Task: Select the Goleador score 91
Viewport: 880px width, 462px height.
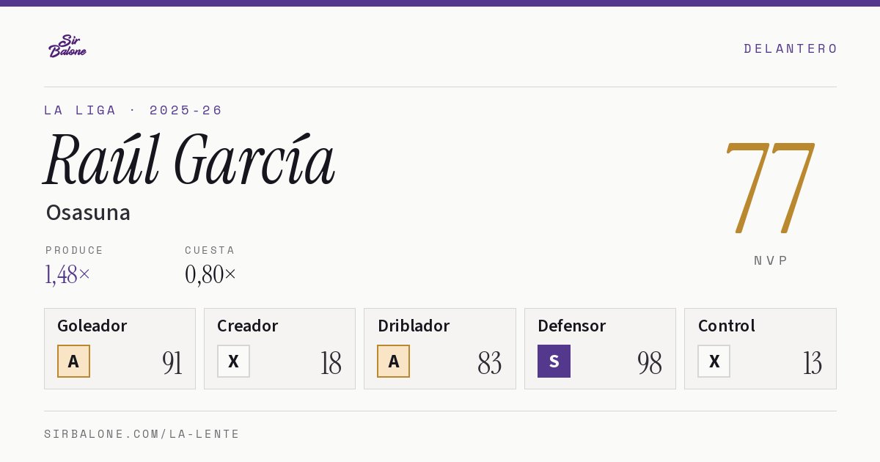Action: click(x=172, y=363)
